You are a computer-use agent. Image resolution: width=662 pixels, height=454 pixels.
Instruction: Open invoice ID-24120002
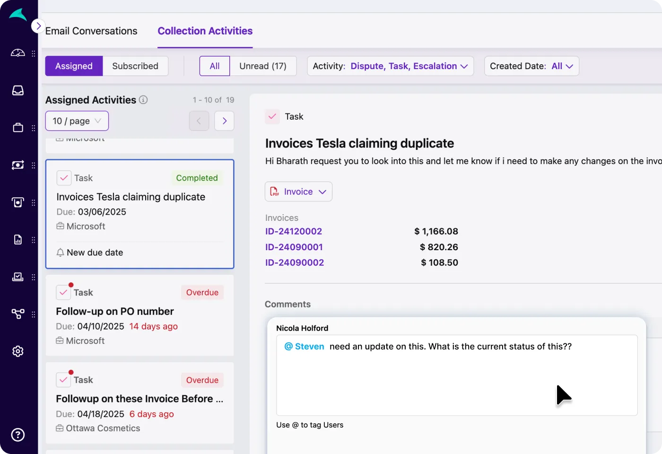(x=294, y=231)
